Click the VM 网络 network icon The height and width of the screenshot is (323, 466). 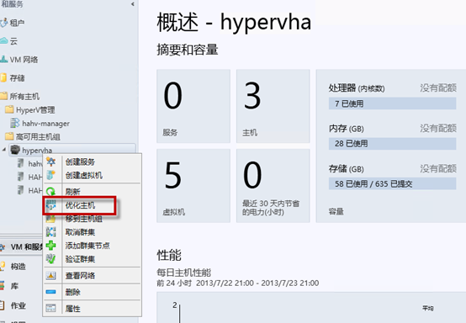coord(4,59)
